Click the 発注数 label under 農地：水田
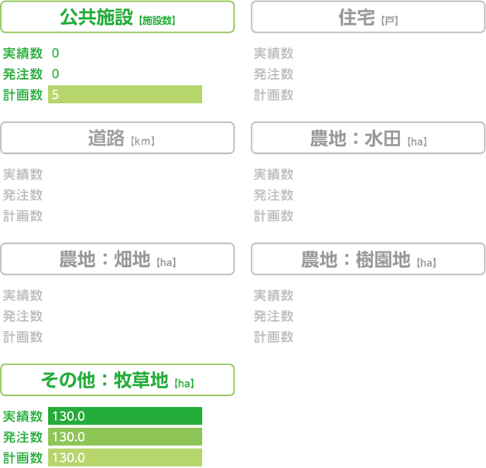This screenshot has height=468, width=486. 273,195
